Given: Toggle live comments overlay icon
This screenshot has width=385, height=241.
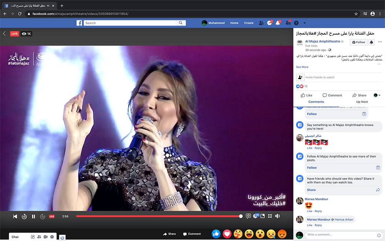Looking at the screenshot, I should pyautogui.click(x=248, y=216).
